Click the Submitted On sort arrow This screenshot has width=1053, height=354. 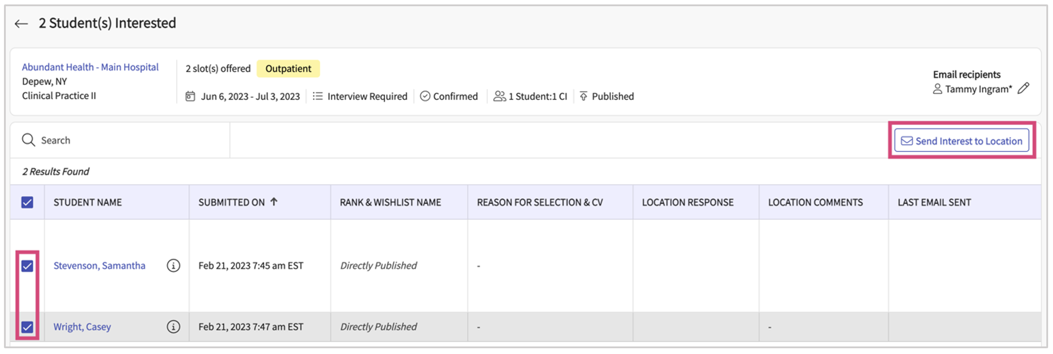click(x=274, y=202)
